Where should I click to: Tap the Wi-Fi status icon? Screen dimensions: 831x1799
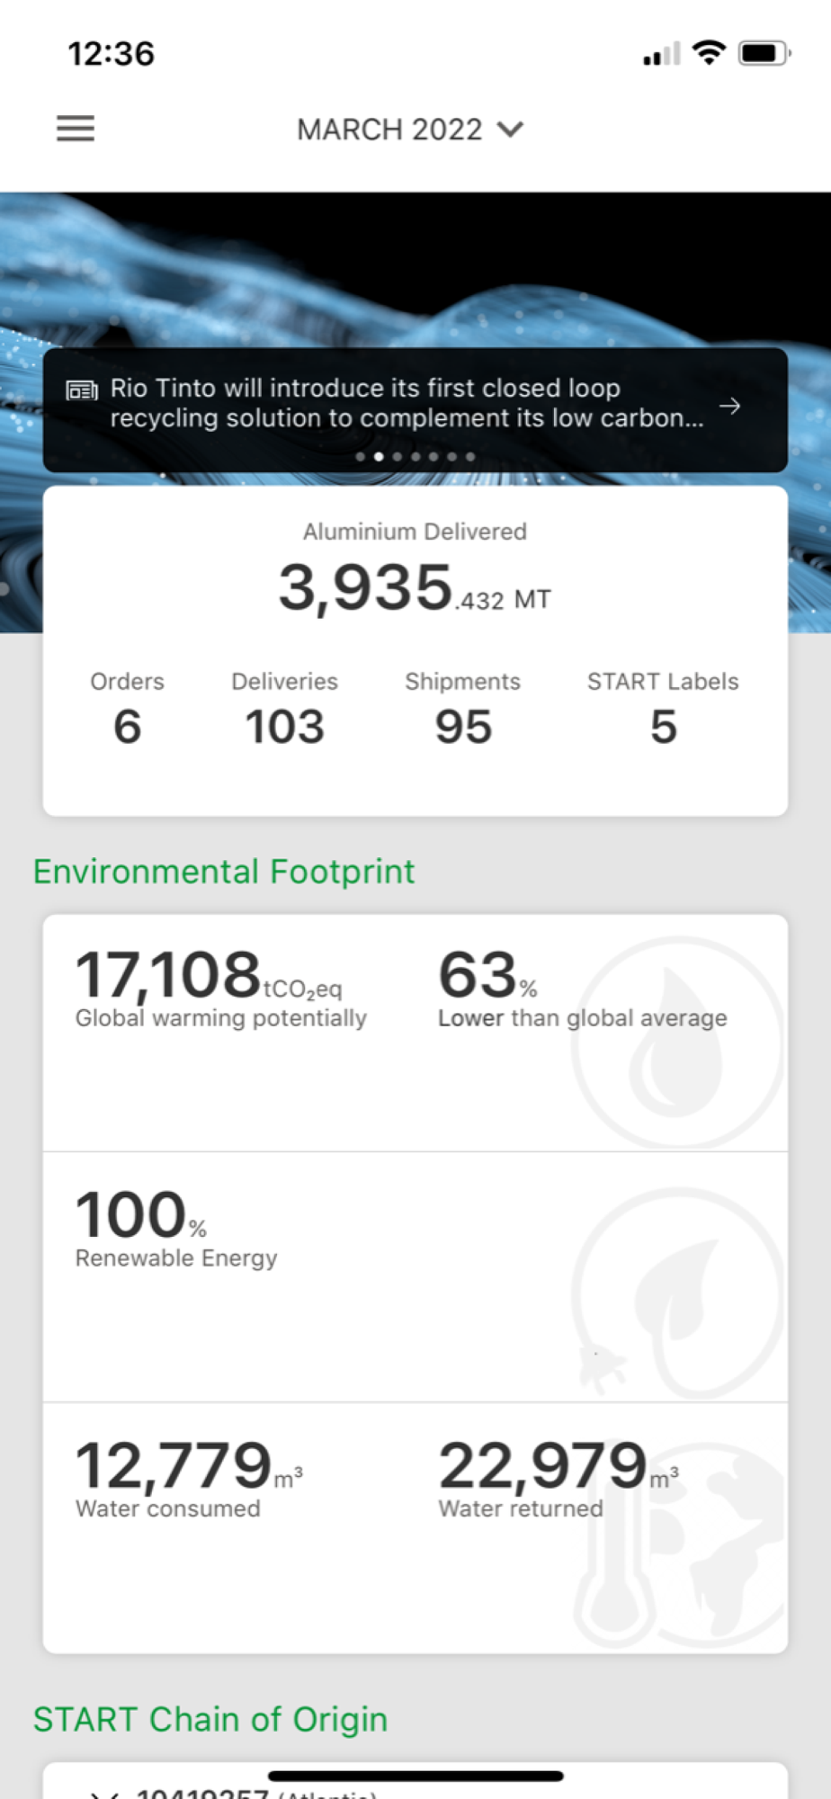[709, 53]
